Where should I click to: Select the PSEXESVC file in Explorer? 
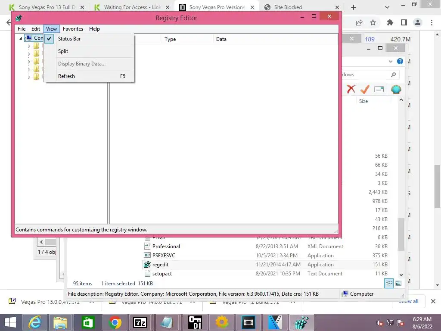(x=266, y=255)
